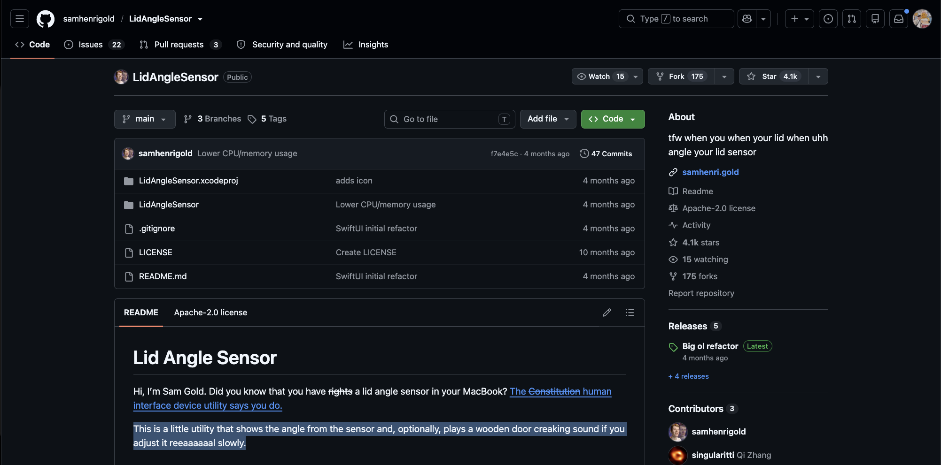
Task: Go to GitHub homepage via Octocat logo
Action: (46, 19)
